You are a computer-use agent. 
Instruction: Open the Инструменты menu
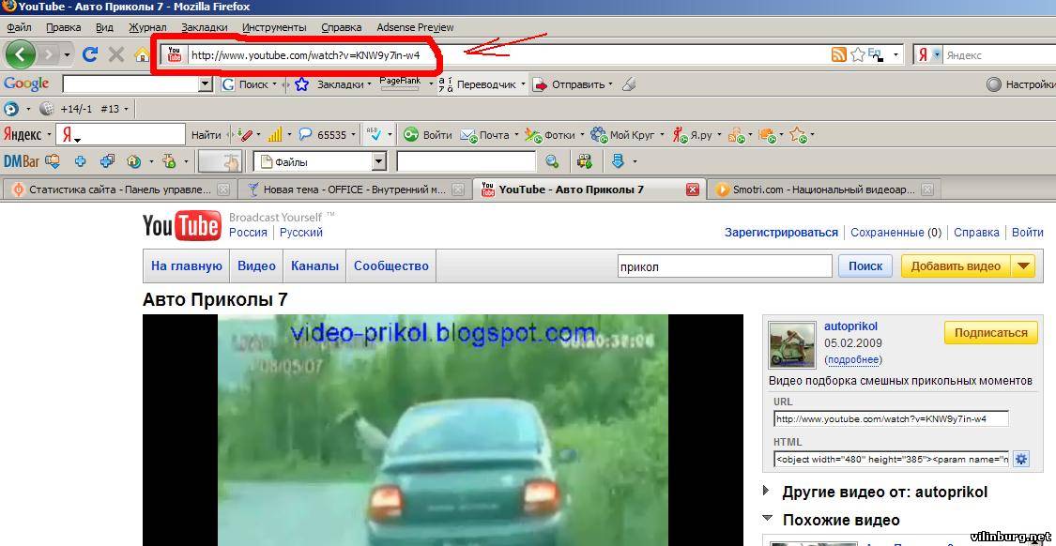pos(273,27)
